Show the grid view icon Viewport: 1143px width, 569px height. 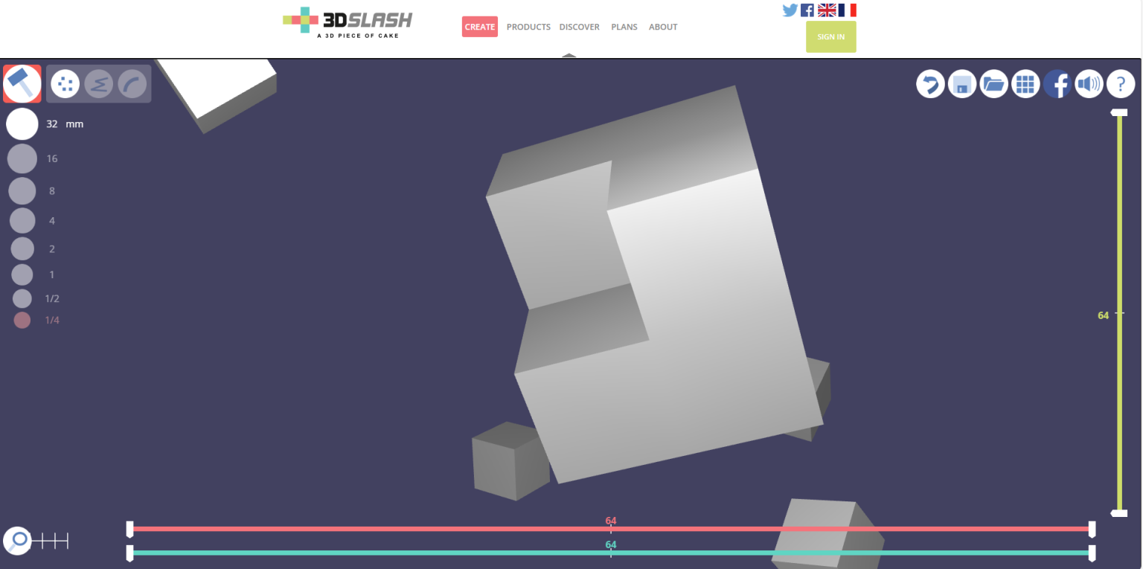[1025, 84]
